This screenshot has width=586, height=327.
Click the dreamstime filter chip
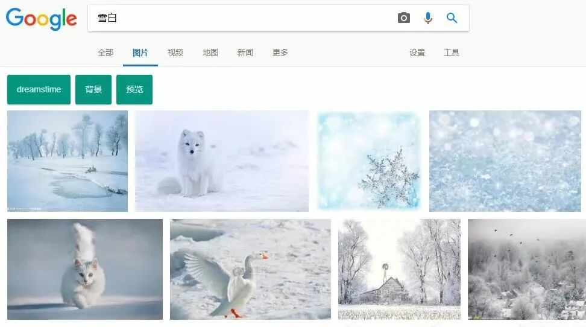point(39,89)
